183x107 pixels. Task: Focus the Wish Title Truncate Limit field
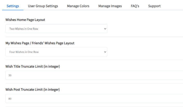pos(94,75)
